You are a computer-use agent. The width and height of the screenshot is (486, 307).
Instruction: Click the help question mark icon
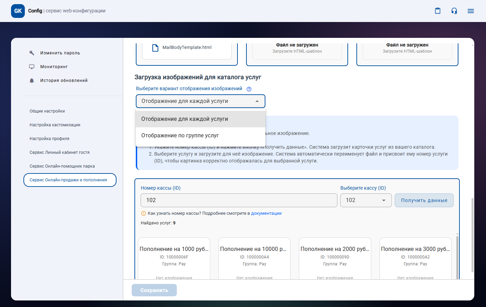pos(249,89)
